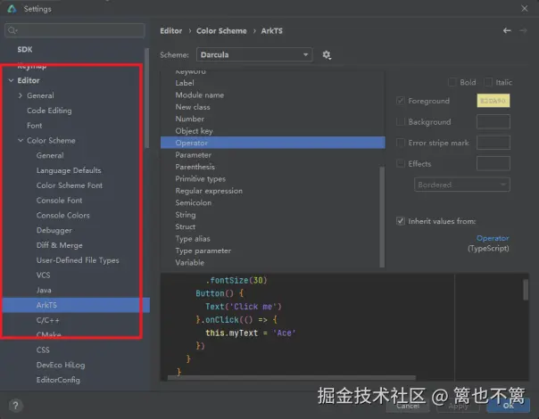Viewport: 539px width, 419px height.
Task: Select New class attribute
Action: tap(193, 107)
